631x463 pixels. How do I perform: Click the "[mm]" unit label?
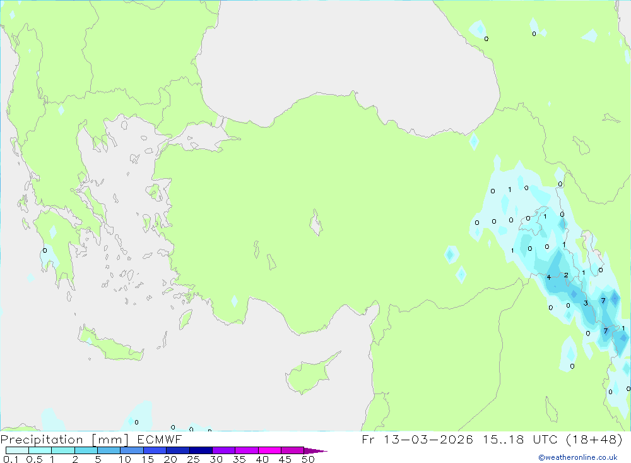(110, 440)
